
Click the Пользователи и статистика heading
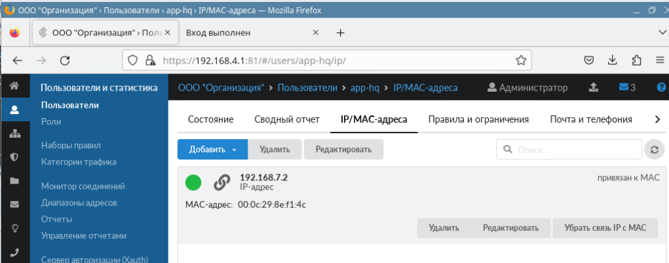click(x=99, y=88)
